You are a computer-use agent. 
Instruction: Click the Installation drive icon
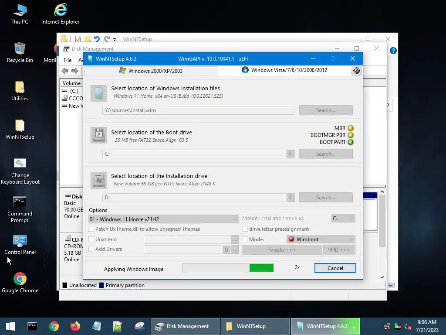99,180
